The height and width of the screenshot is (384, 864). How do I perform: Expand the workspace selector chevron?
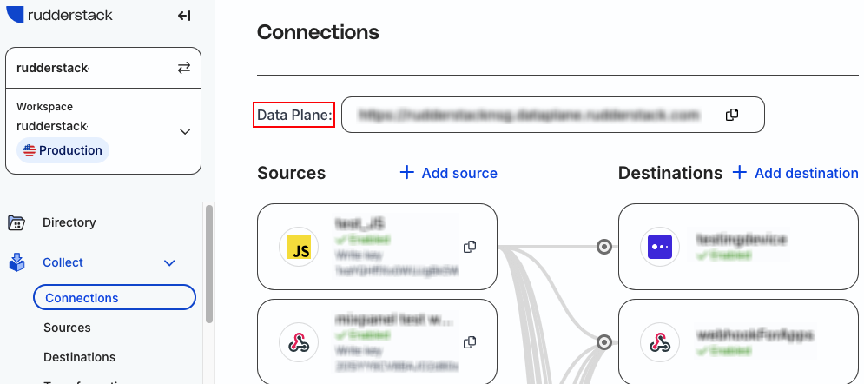[185, 132]
